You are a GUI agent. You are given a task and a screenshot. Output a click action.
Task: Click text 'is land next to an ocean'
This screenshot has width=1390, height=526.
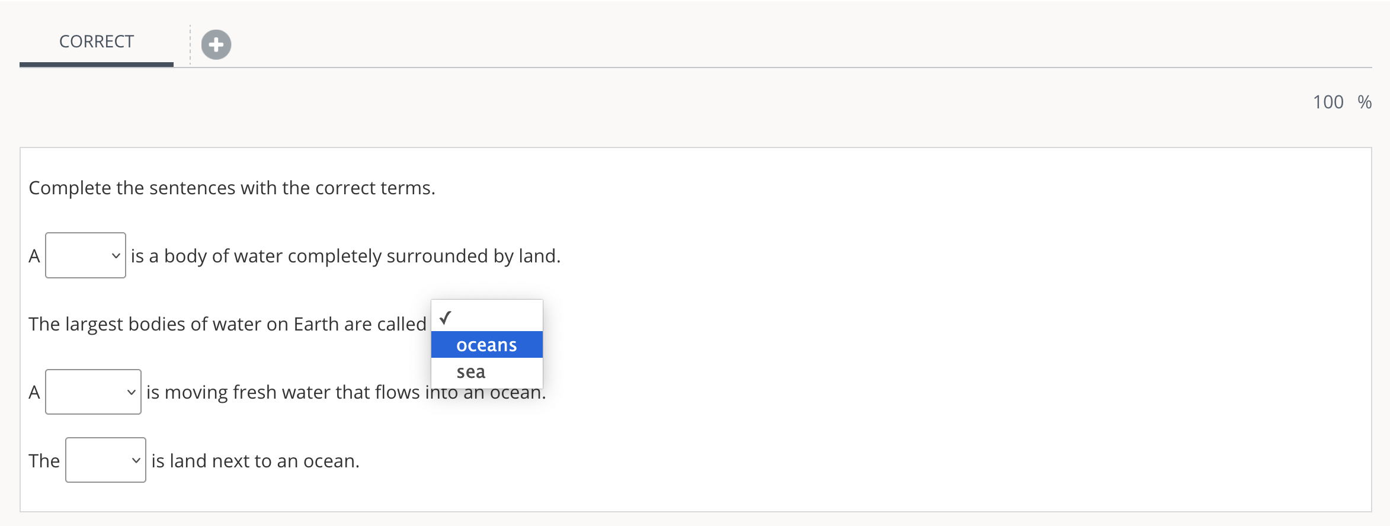click(x=254, y=461)
